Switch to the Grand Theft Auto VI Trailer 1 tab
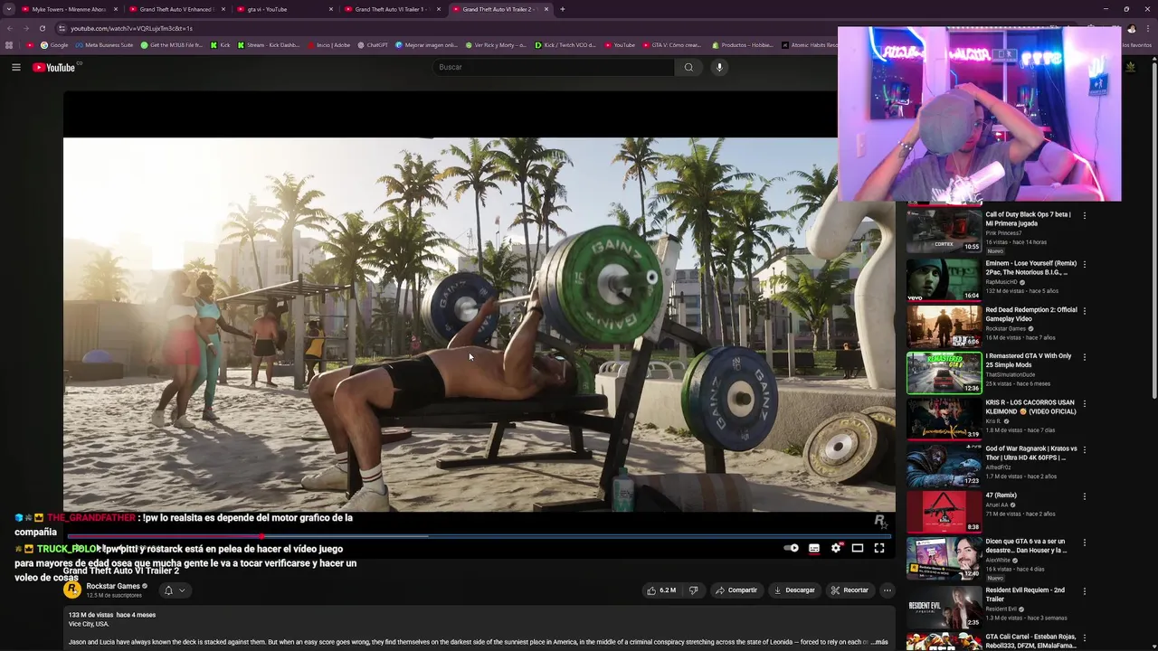This screenshot has width=1158, height=651. (x=393, y=9)
